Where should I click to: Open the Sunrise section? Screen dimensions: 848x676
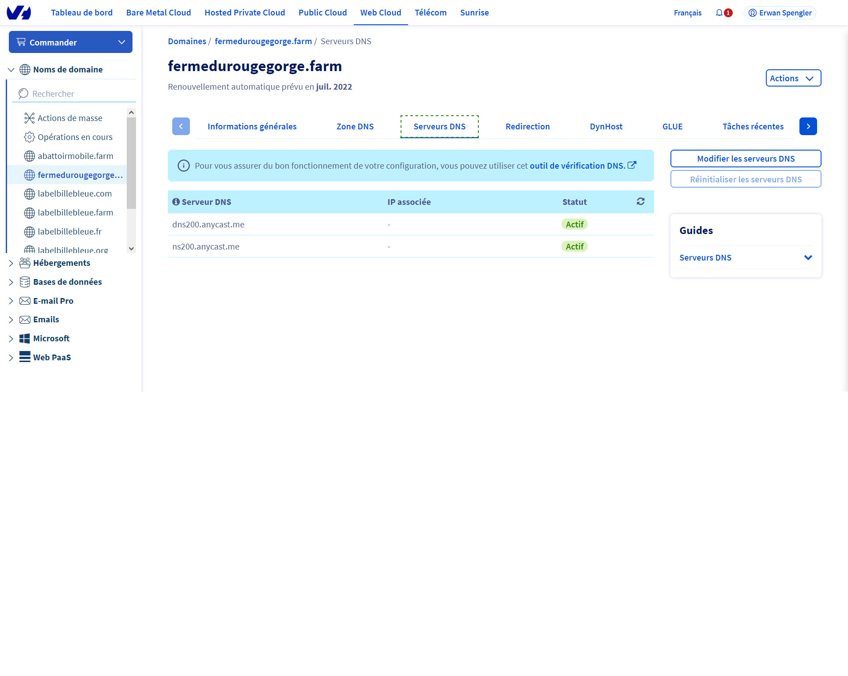tap(474, 12)
